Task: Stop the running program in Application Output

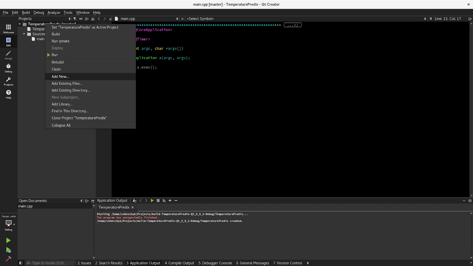Action: click(x=158, y=201)
